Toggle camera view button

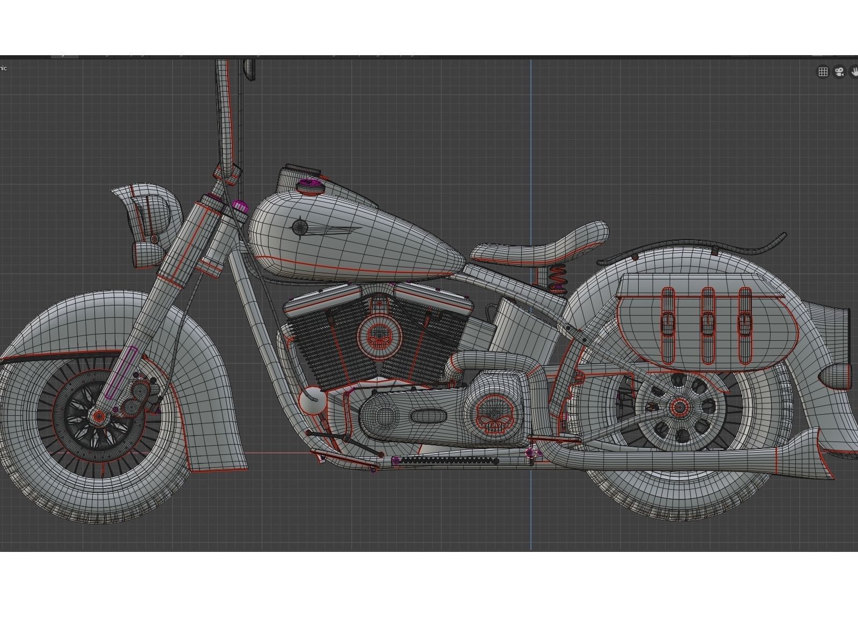(x=840, y=72)
